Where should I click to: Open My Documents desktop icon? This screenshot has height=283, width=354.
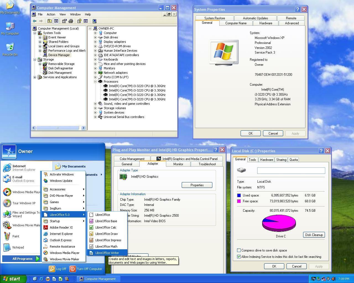coord(10,8)
